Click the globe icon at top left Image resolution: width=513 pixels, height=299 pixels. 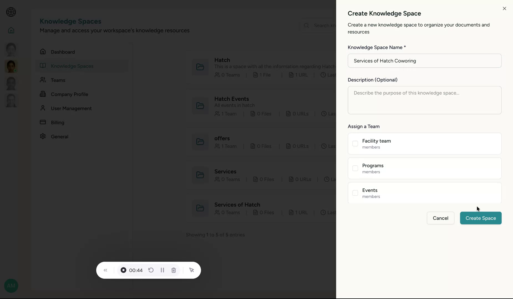click(11, 12)
